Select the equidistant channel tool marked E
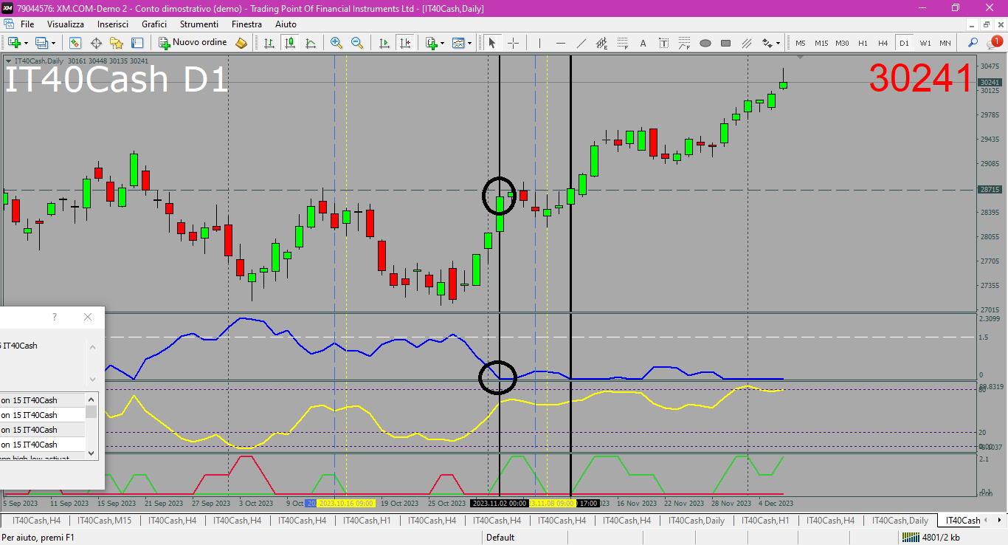 (601, 43)
